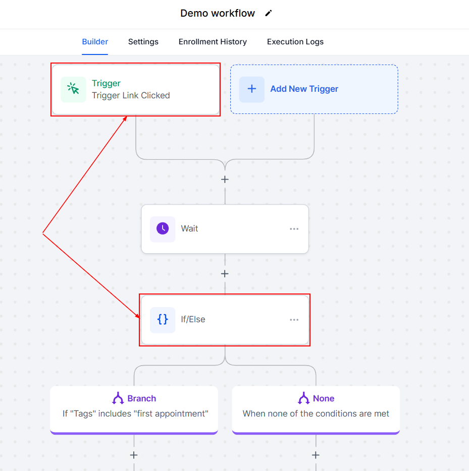
Task: Click the None branch split icon
Action: [x=304, y=398]
